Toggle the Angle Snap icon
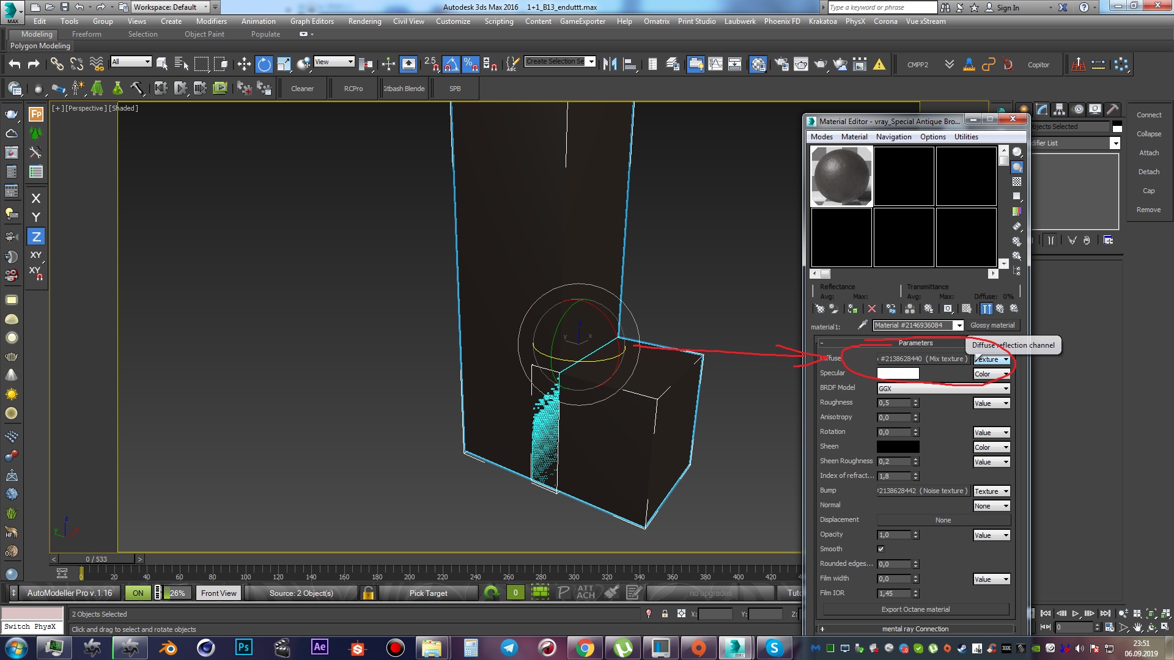The image size is (1174, 660). tap(451, 64)
